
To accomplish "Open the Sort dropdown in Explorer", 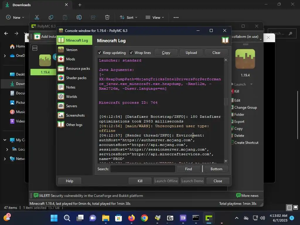I will (129, 17).
